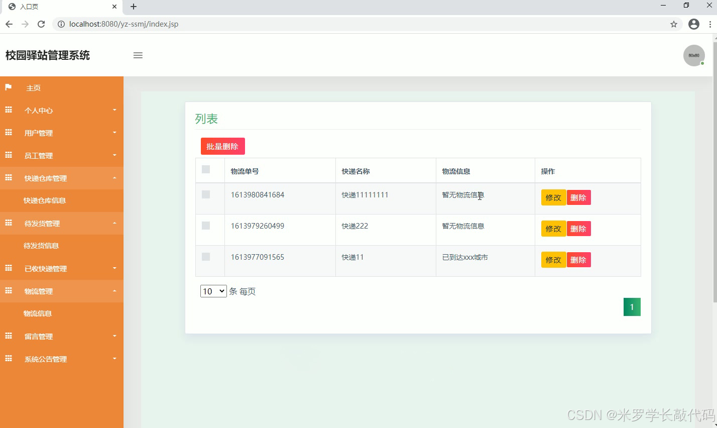Check the row for 1613979260499

pos(206,226)
